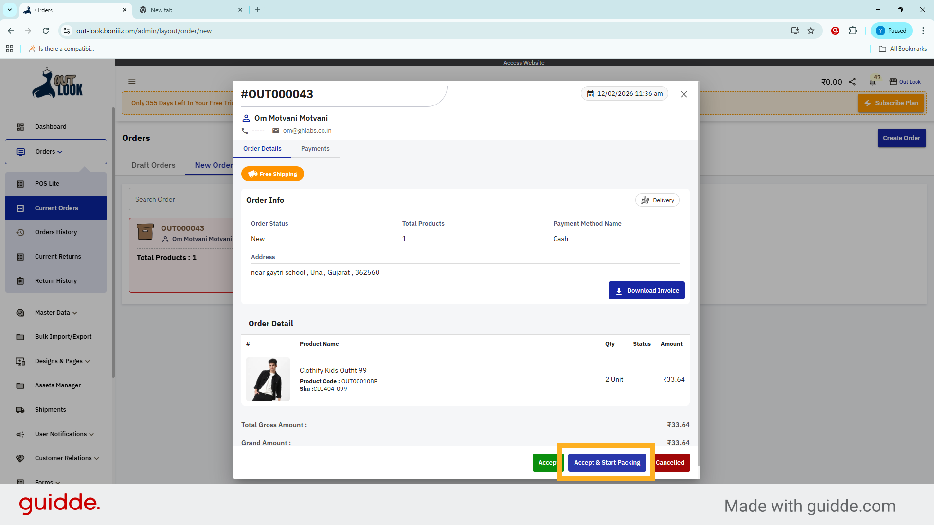
Task: Close the order details dialog
Action: pos(683,94)
